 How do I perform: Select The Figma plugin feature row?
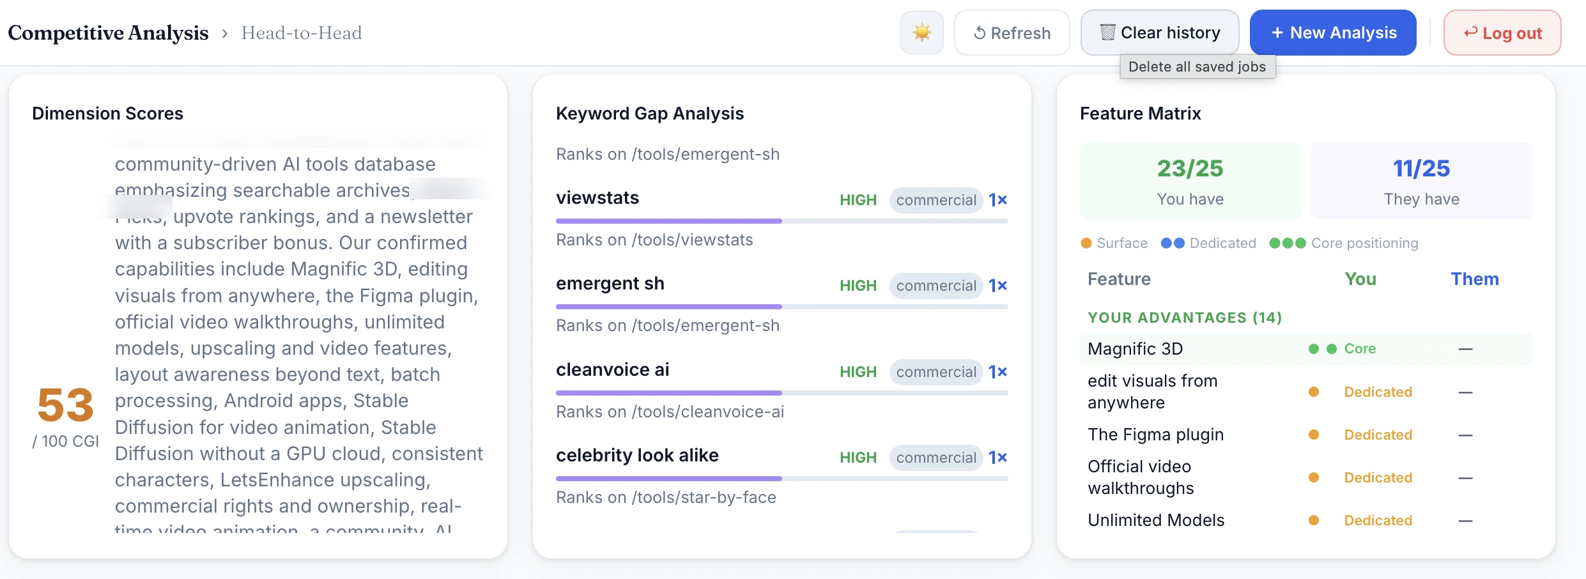[1306, 435]
